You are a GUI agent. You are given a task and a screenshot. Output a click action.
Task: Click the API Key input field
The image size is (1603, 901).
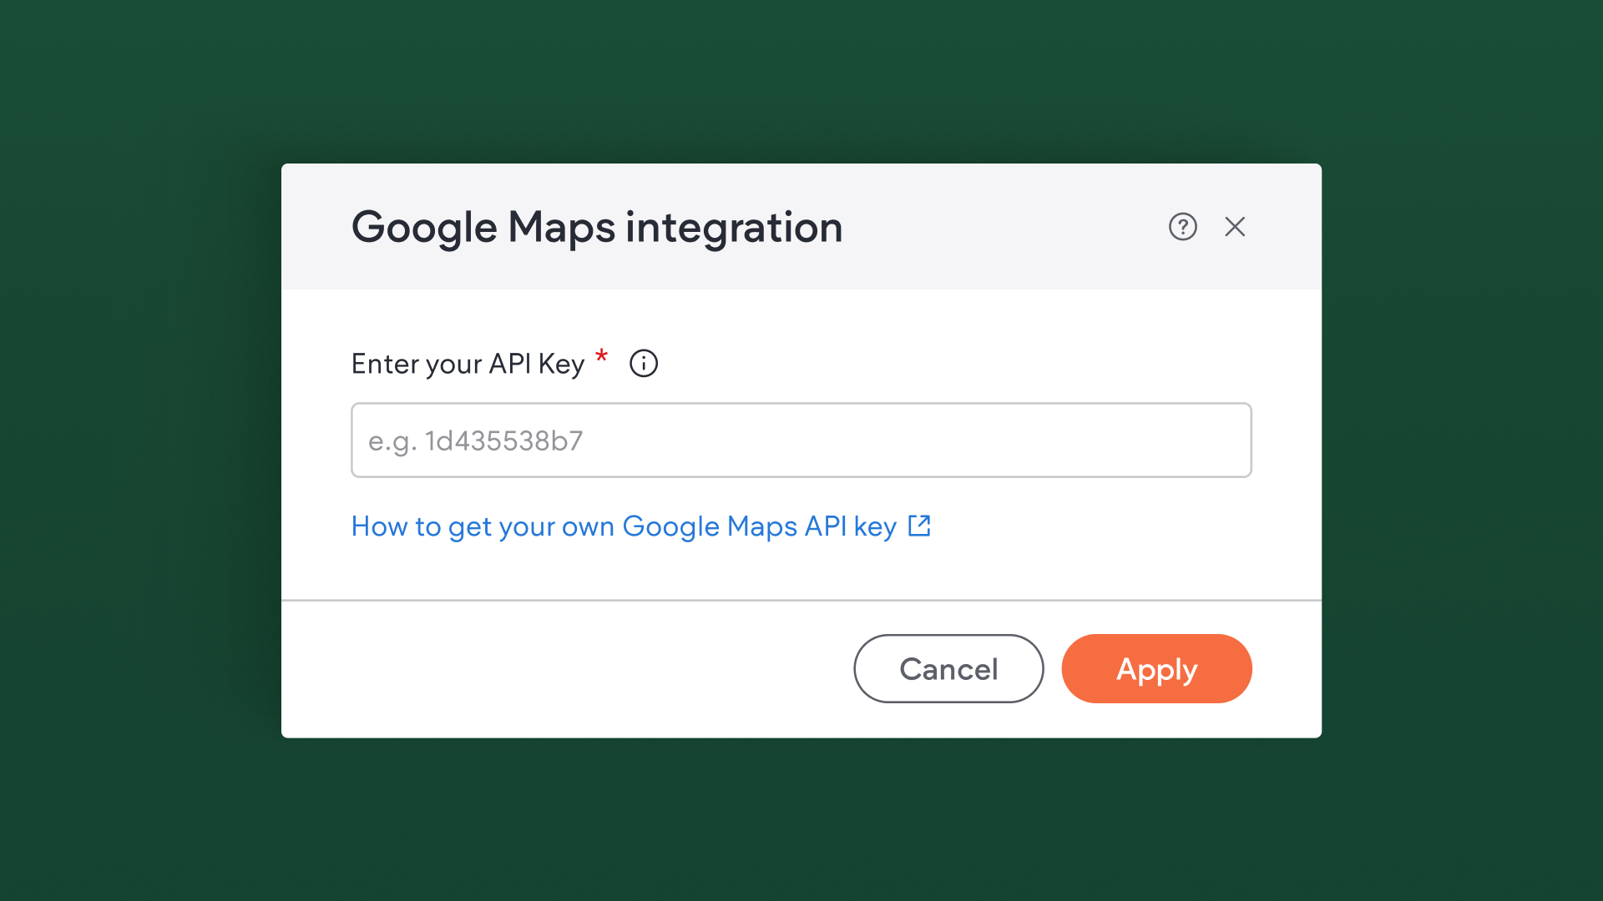(801, 440)
